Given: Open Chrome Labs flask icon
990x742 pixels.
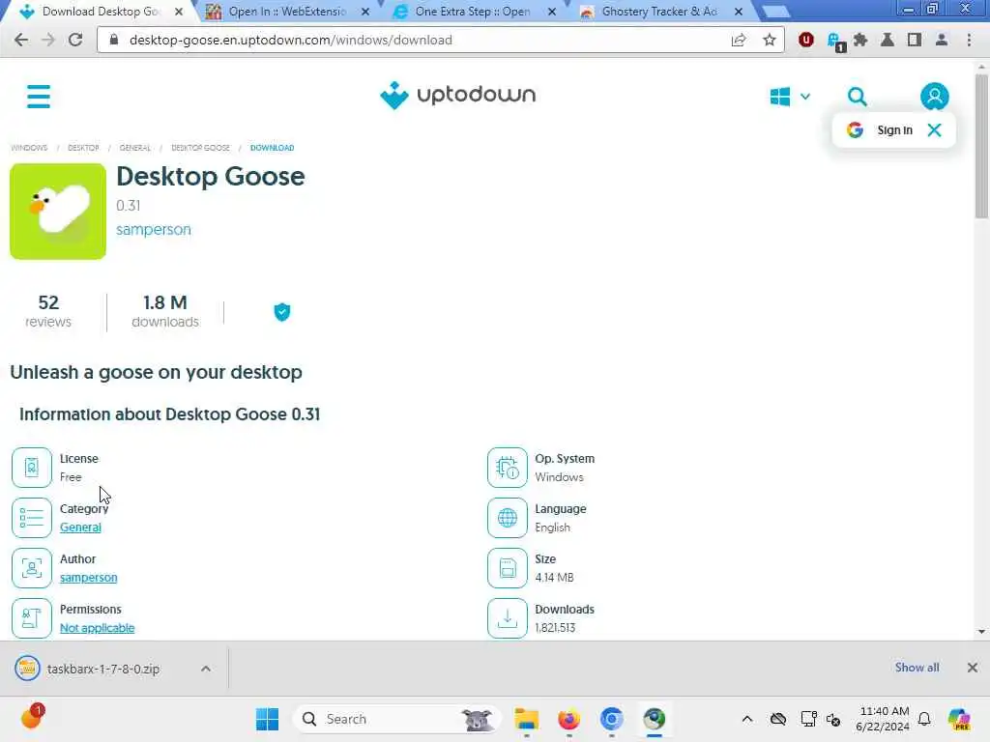Looking at the screenshot, I should 888,40.
